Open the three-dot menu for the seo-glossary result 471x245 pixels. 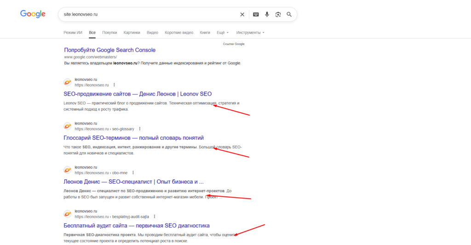[140, 129]
